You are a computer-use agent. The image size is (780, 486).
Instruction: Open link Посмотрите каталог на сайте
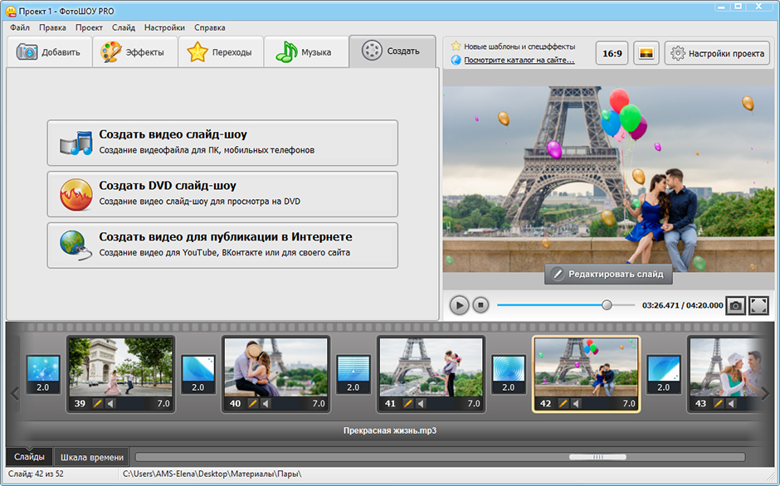click(x=519, y=61)
